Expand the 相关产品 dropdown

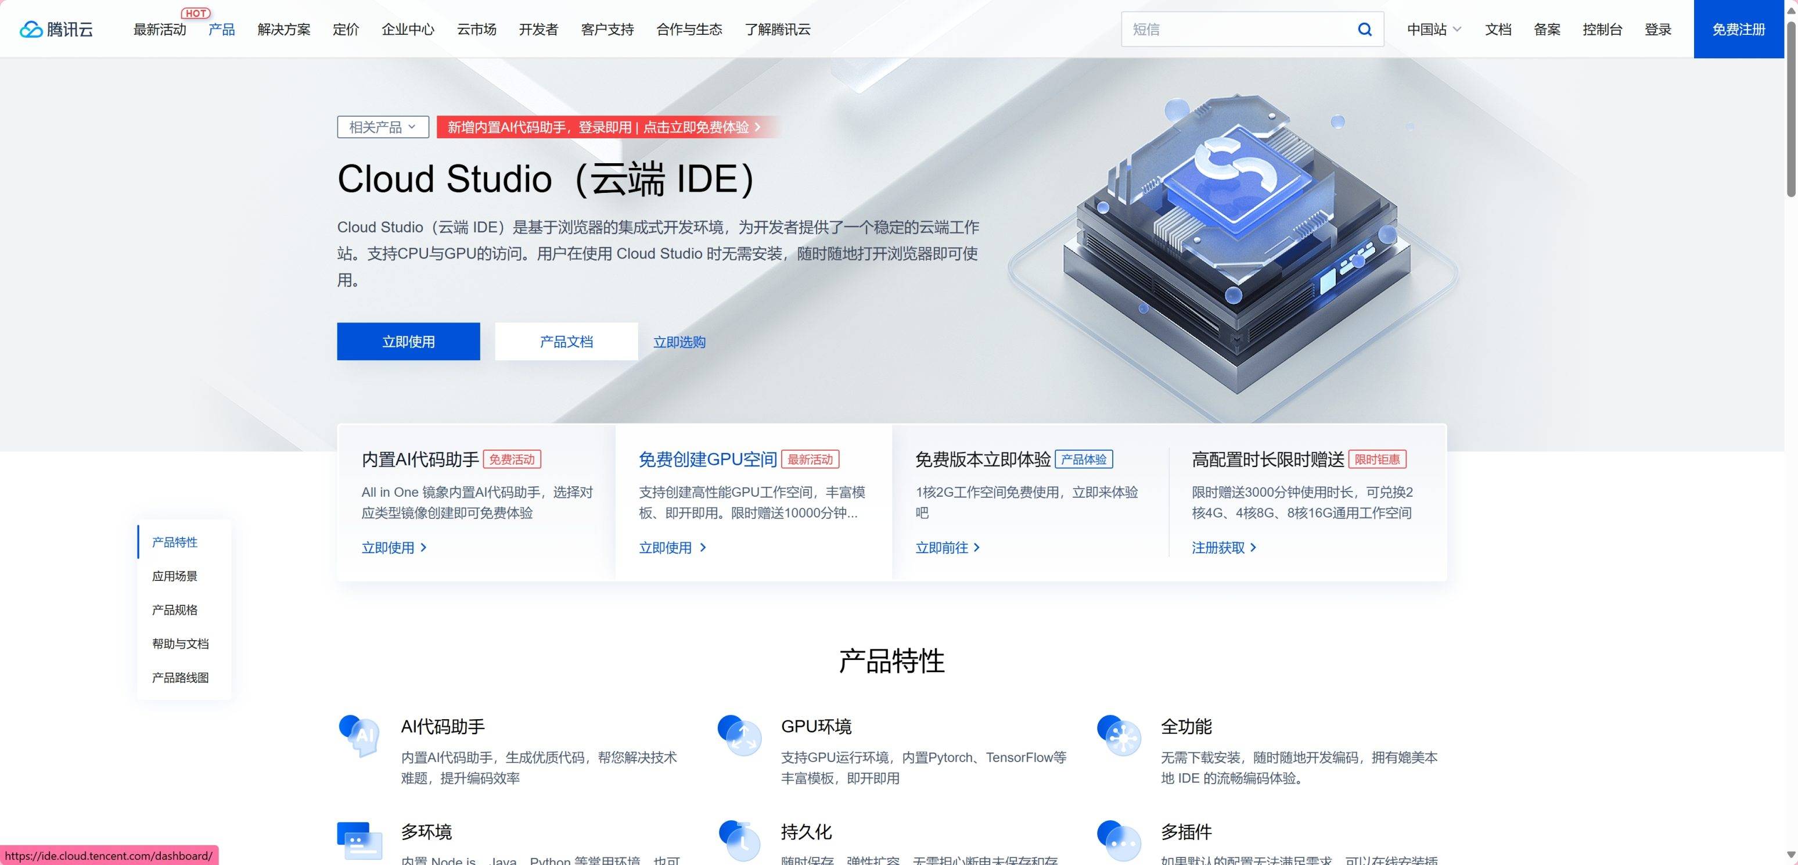click(x=383, y=127)
